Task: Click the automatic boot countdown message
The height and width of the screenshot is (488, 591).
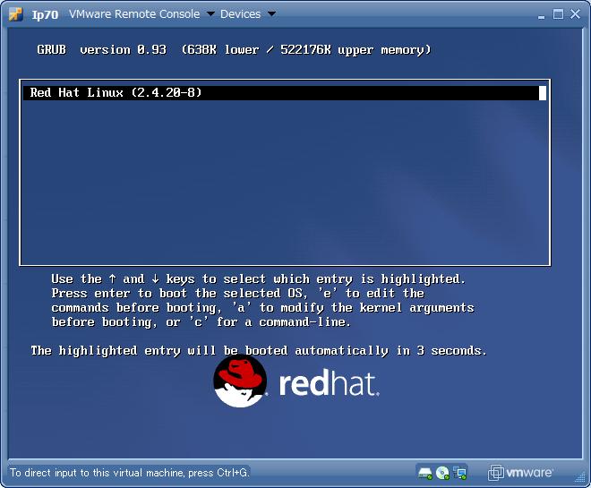Action: point(259,351)
